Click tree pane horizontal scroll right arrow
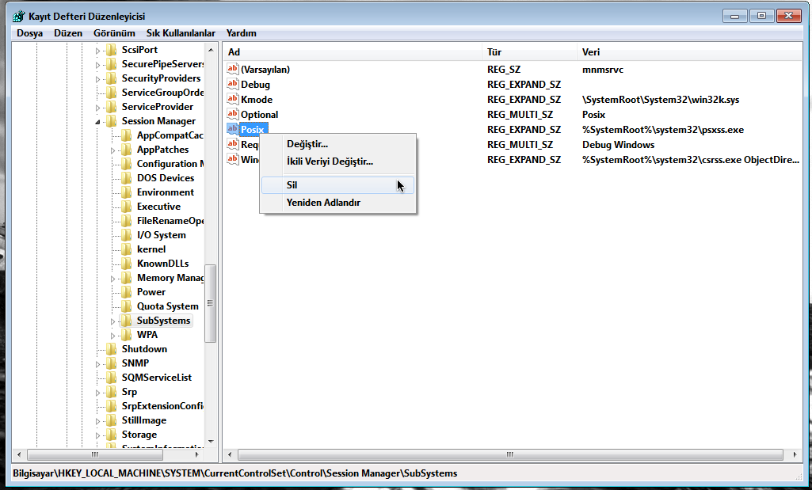Viewport: 812px width, 490px height. click(x=196, y=455)
